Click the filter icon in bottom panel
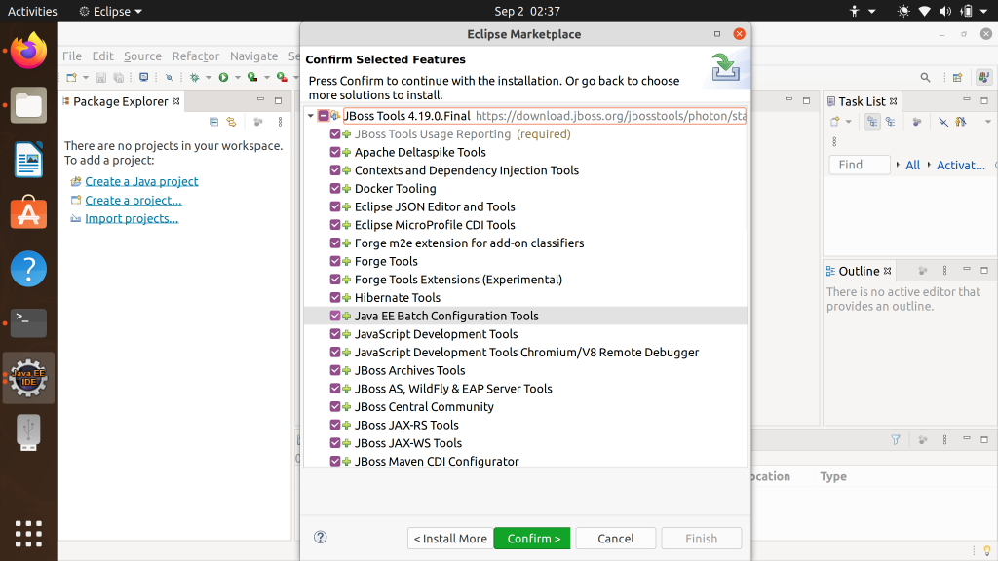The height and width of the screenshot is (561, 998). tap(896, 440)
